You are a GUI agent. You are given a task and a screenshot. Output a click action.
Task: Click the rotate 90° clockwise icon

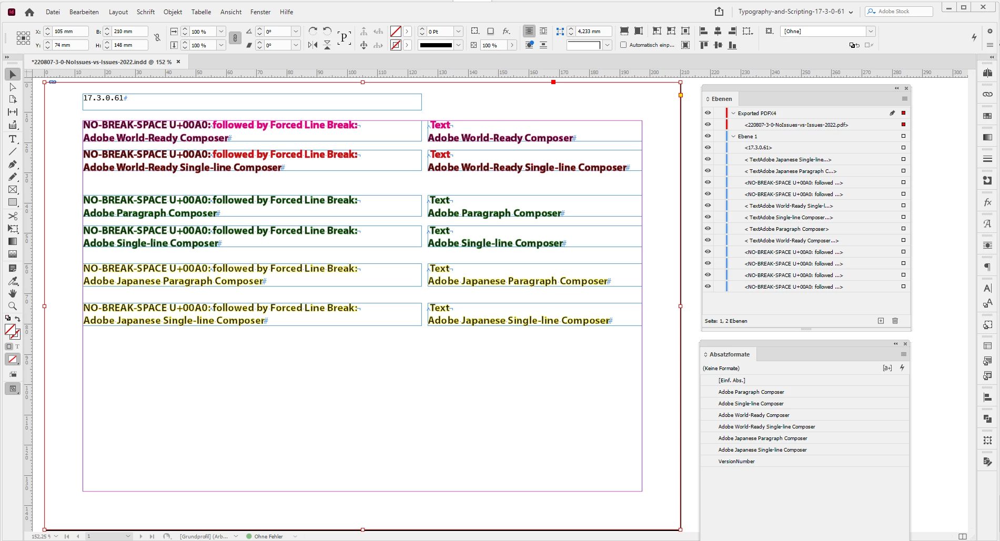coord(312,31)
